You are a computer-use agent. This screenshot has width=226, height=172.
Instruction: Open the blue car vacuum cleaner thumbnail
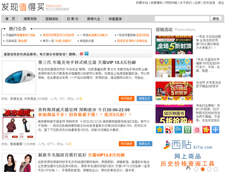coord(19,78)
